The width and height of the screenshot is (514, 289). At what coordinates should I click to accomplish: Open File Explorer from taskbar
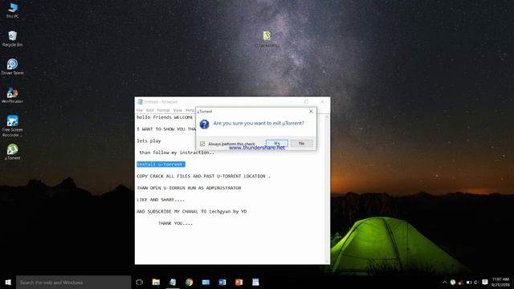(x=156, y=282)
